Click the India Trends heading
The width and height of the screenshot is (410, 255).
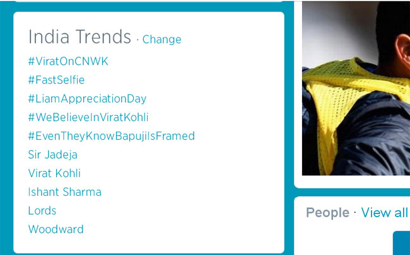(79, 37)
